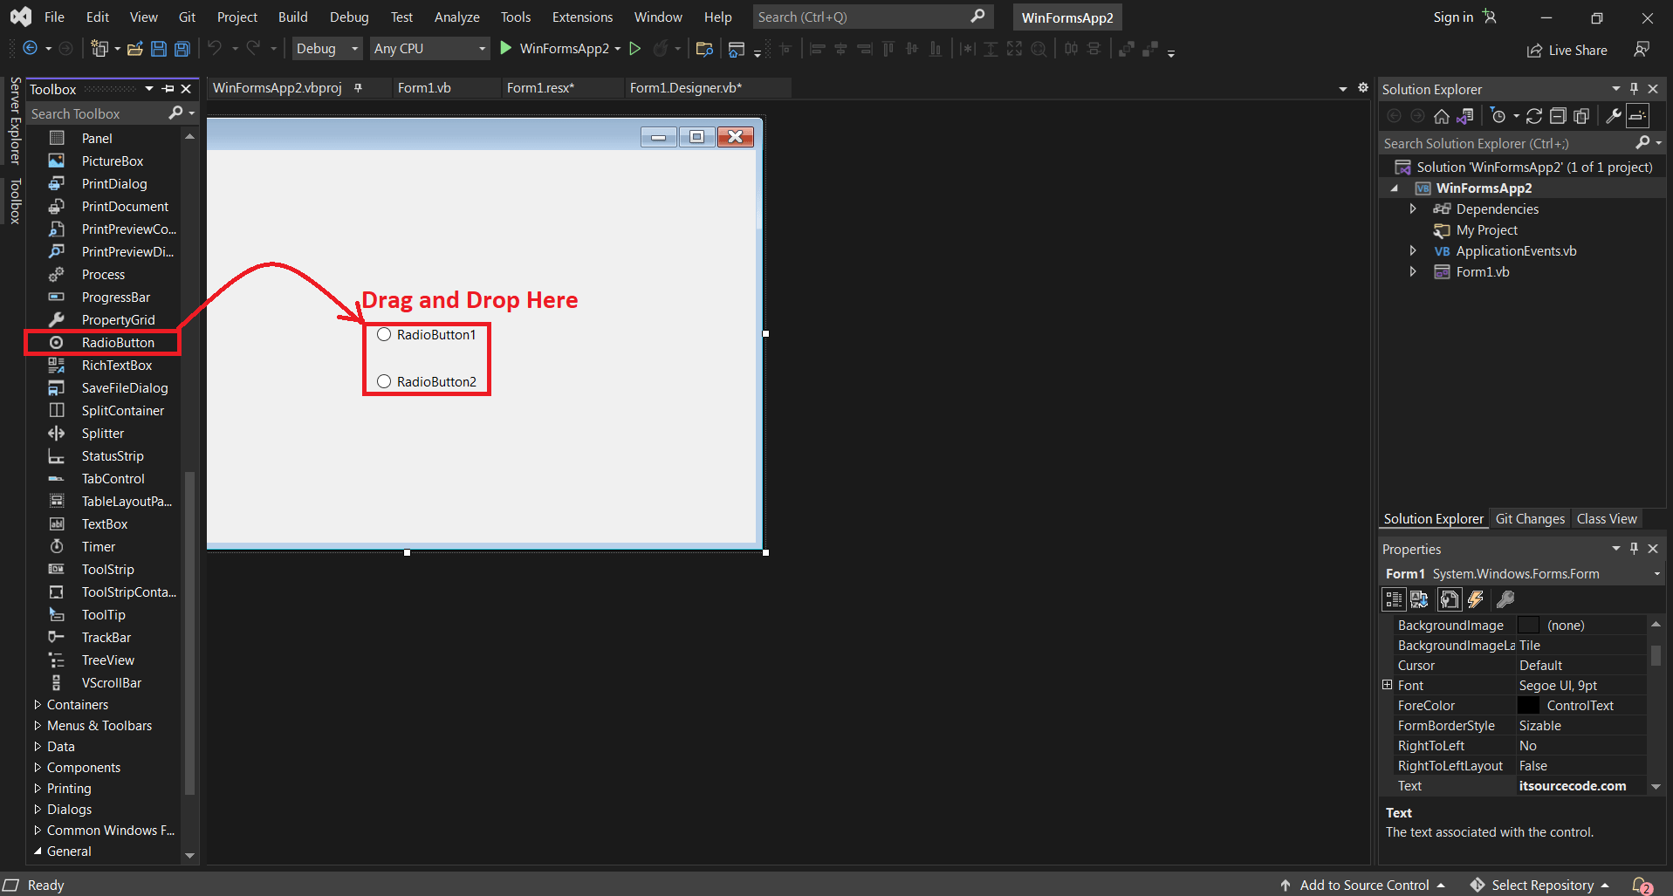Select RadioButton2 on the form
Viewport: 1673px width, 896px height.
[x=435, y=381]
